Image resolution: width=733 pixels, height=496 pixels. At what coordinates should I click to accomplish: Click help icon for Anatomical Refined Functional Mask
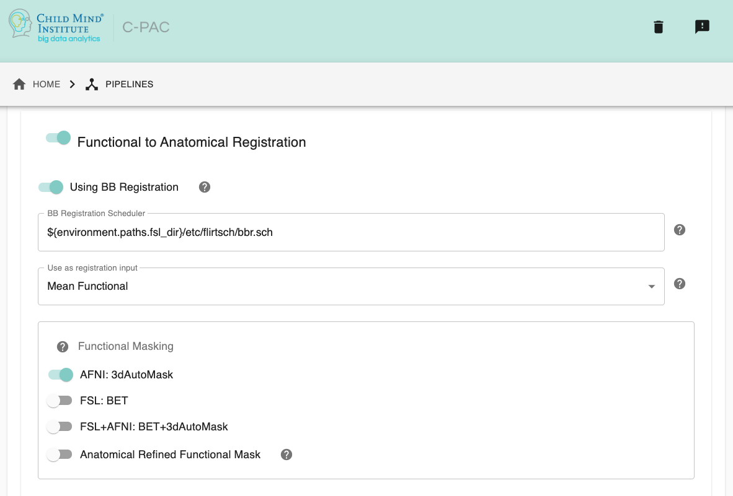tap(287, 455)
